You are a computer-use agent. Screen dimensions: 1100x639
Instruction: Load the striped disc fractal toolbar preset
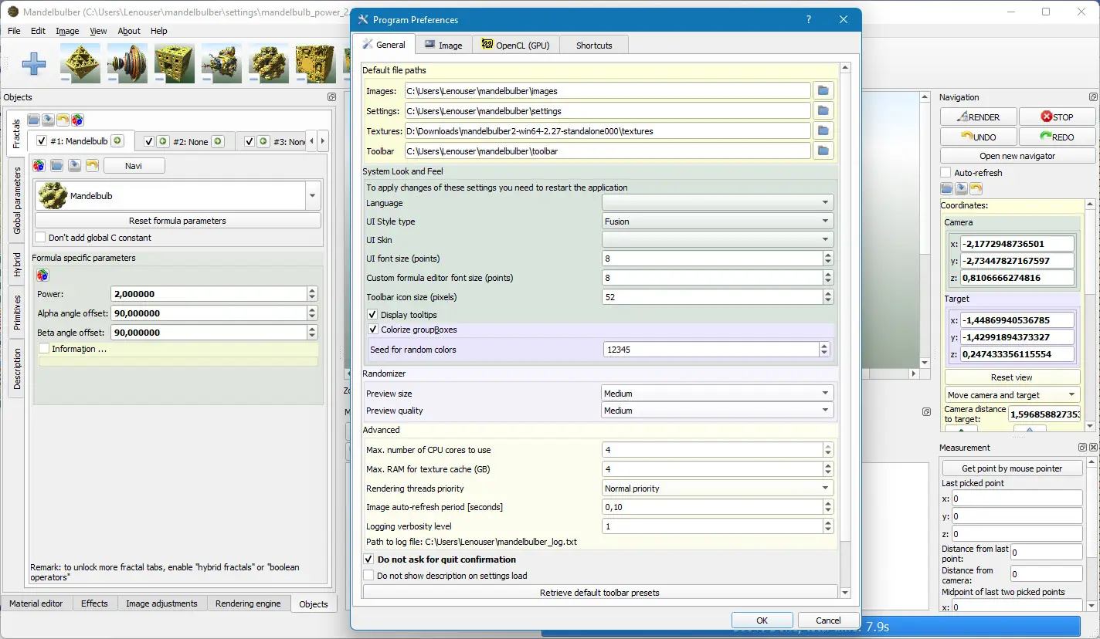coord(127,63)
